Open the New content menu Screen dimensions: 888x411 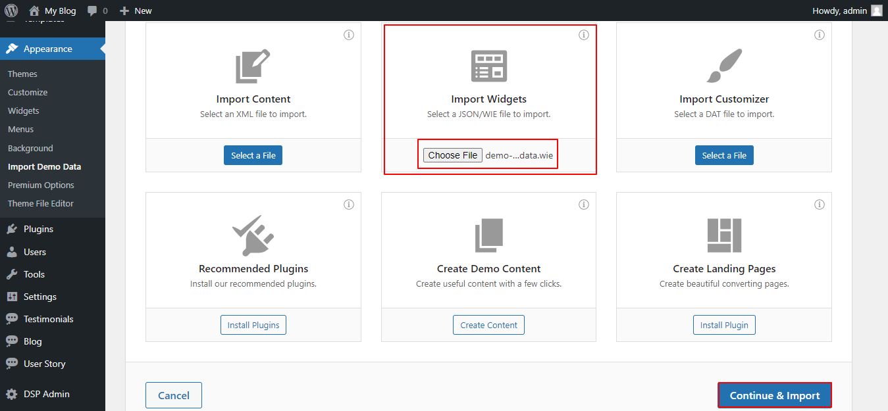tap(136, 11)
